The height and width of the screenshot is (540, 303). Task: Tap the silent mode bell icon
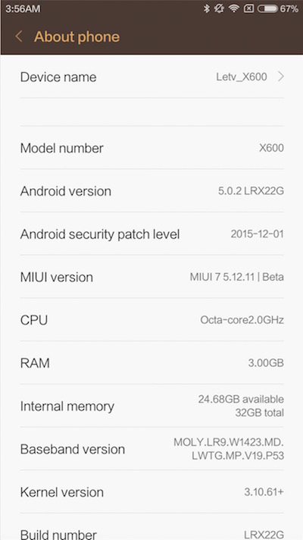pos(219,8)
